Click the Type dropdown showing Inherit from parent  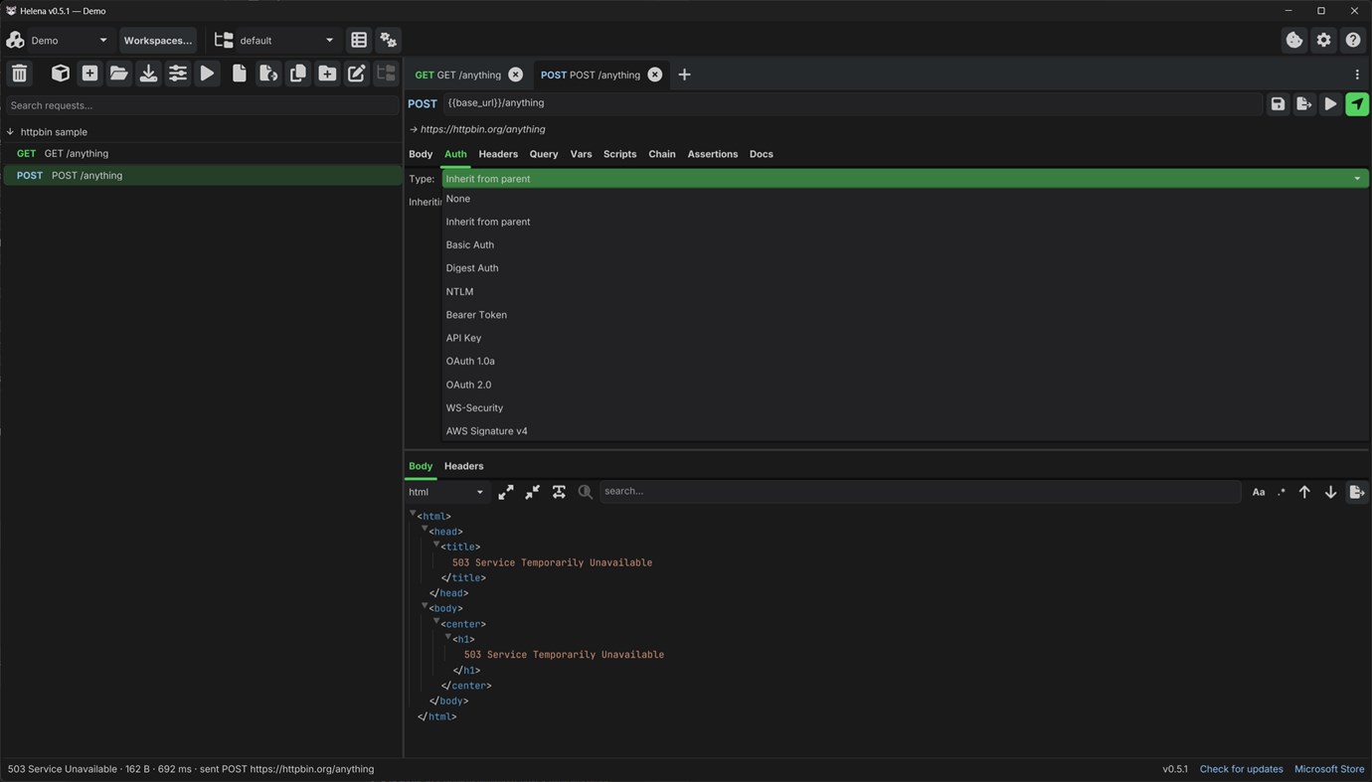click(905, 179)
